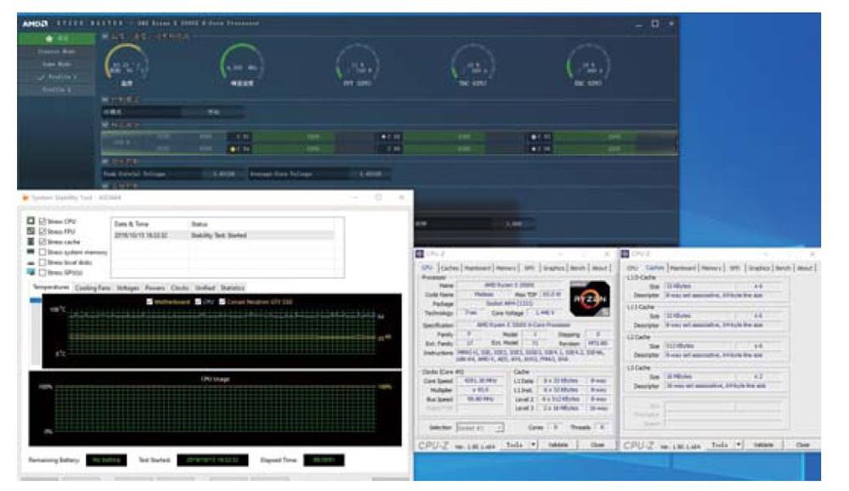Click the Elapsed Time value field
Screen dimensions: 849x491
pyautogui.click(x=323, y=460)
